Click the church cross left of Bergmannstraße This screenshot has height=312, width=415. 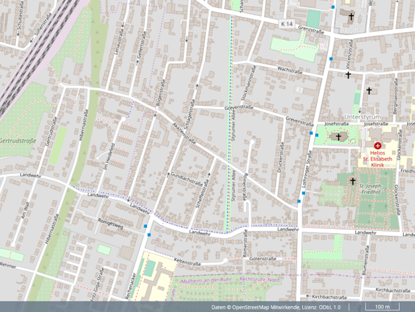pyautogui.click(x=370, y=91)
